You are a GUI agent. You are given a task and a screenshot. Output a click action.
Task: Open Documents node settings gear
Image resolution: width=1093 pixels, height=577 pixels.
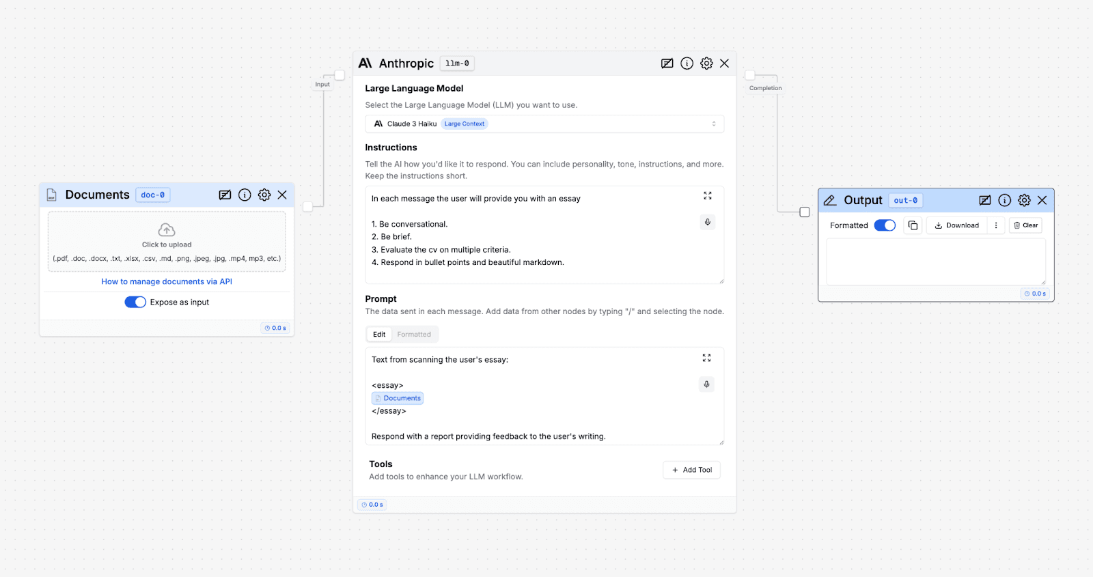click(264, 195)
